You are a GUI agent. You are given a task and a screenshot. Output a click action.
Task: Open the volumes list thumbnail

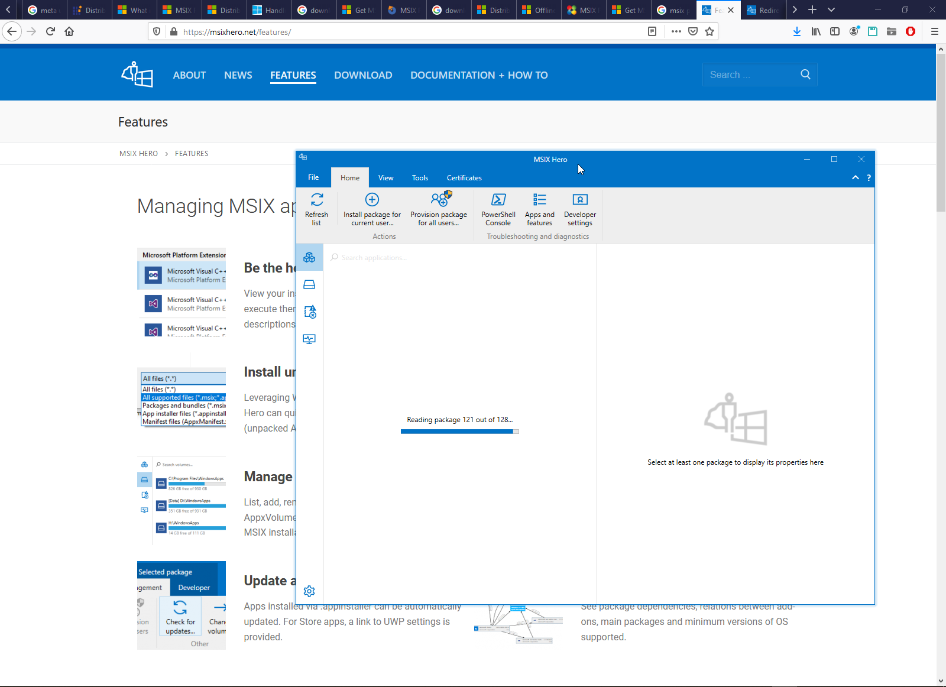(x=182, y=501)
